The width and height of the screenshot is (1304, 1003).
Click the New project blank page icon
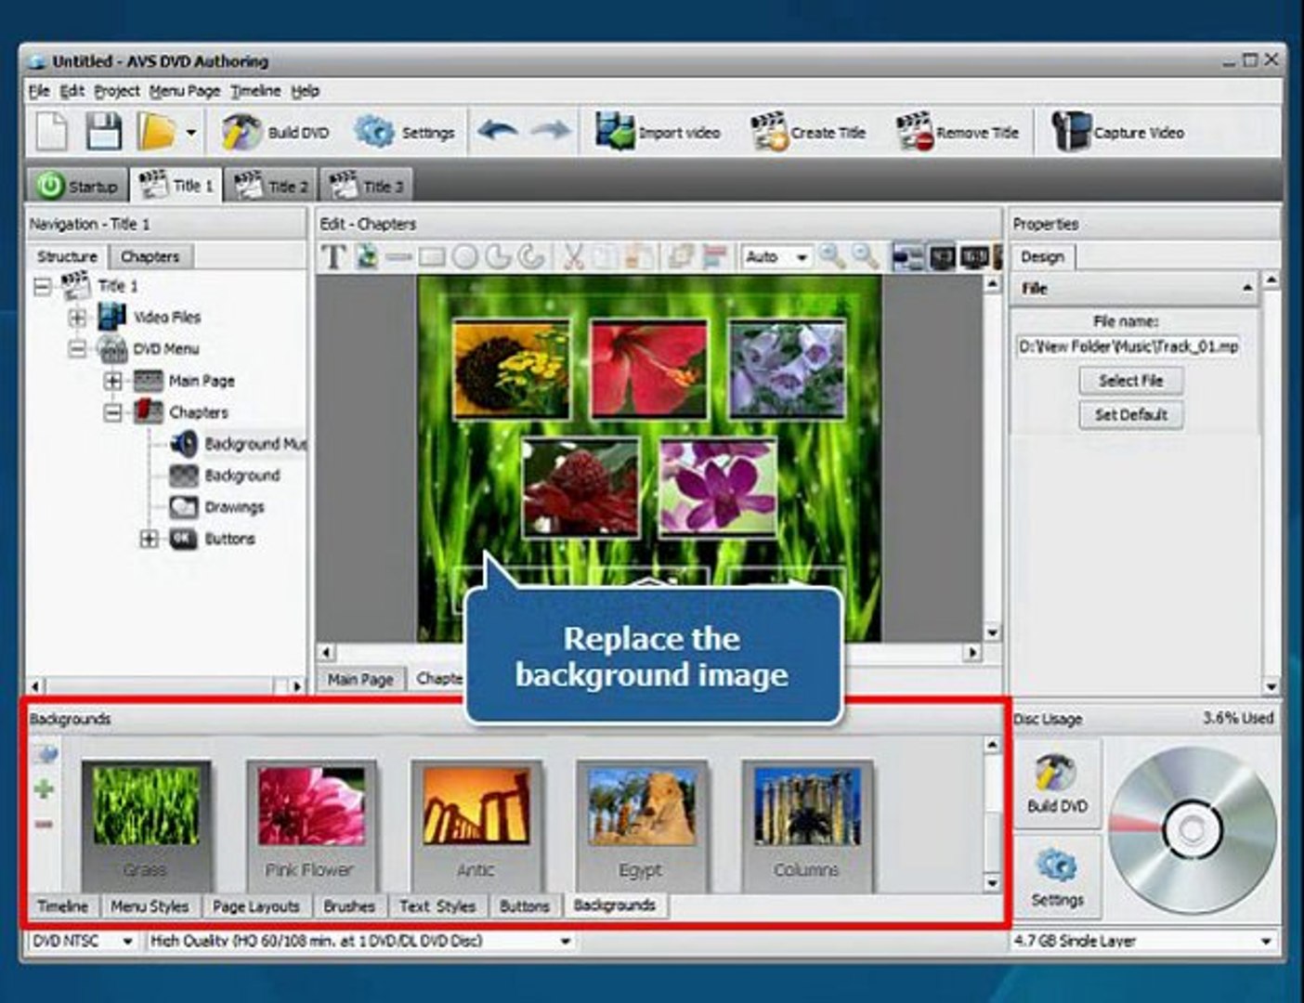point(52,131)
